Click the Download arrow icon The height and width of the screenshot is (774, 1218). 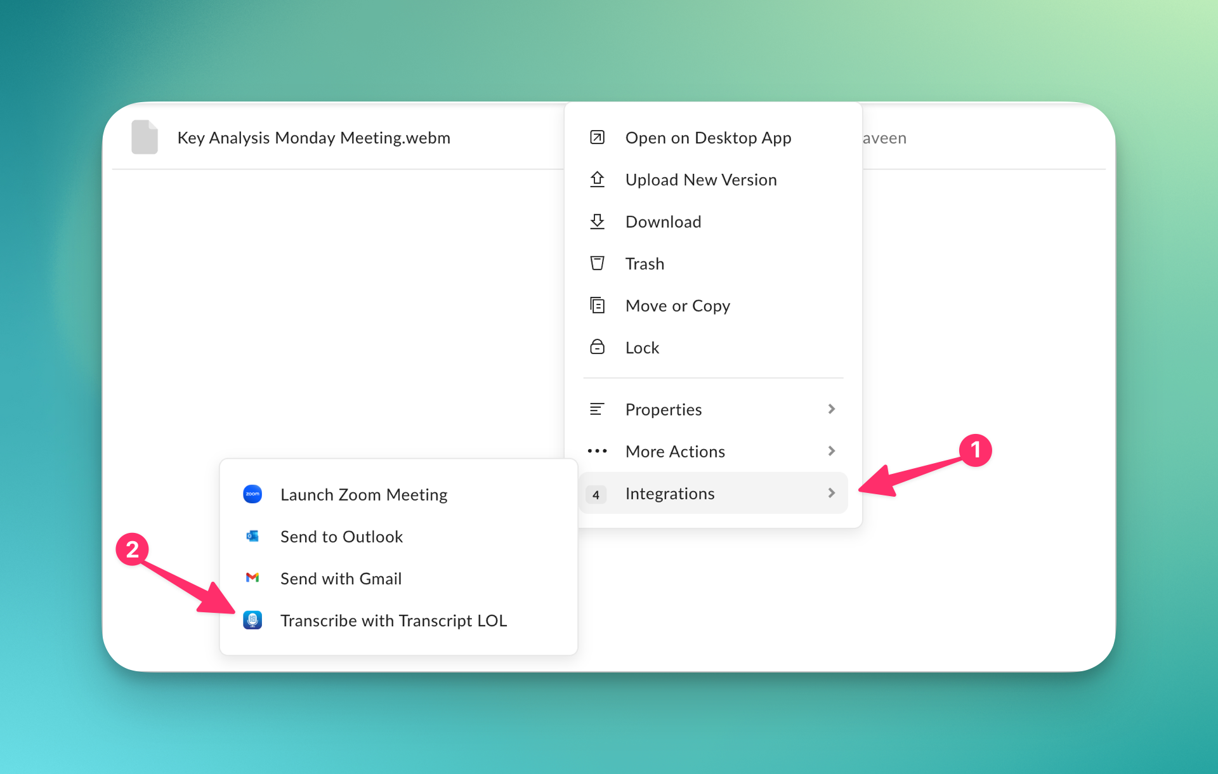point(597,221)
